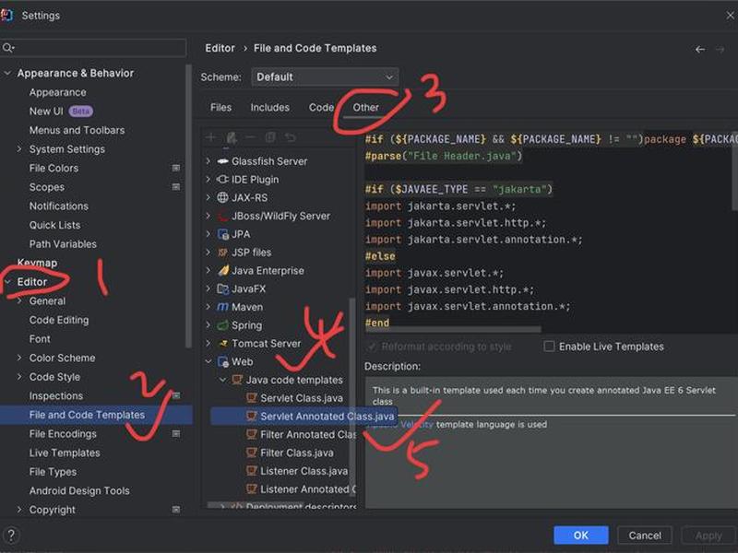
Task: Click the JBoss/WildFly Server icon
Action: click(x=222, y=216)
